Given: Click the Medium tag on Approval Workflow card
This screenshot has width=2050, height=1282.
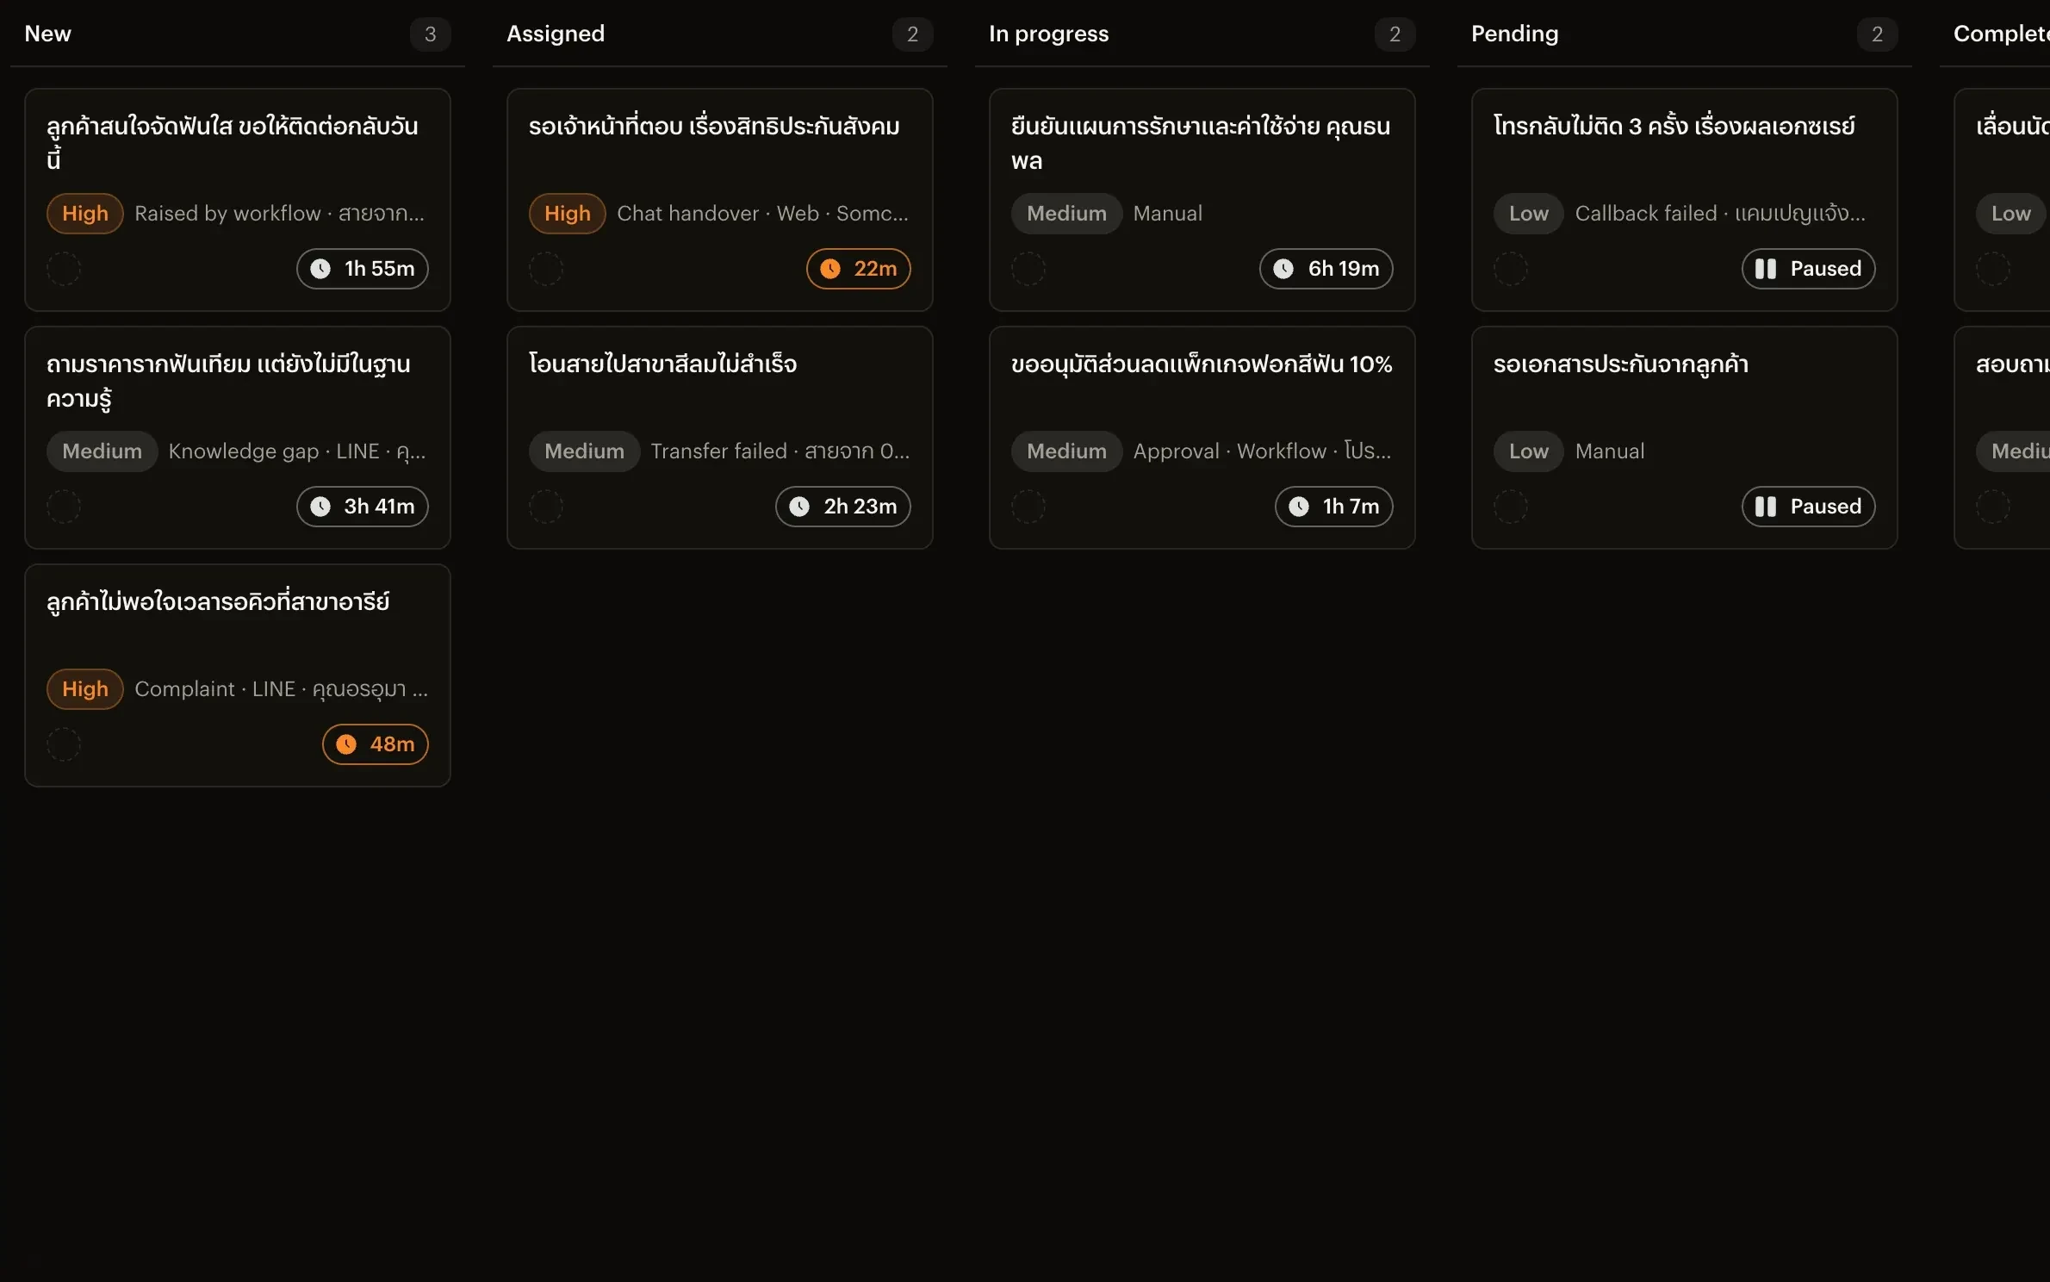Looking at the screenshot, I should pyautogui.click(x=1067, y=451).
